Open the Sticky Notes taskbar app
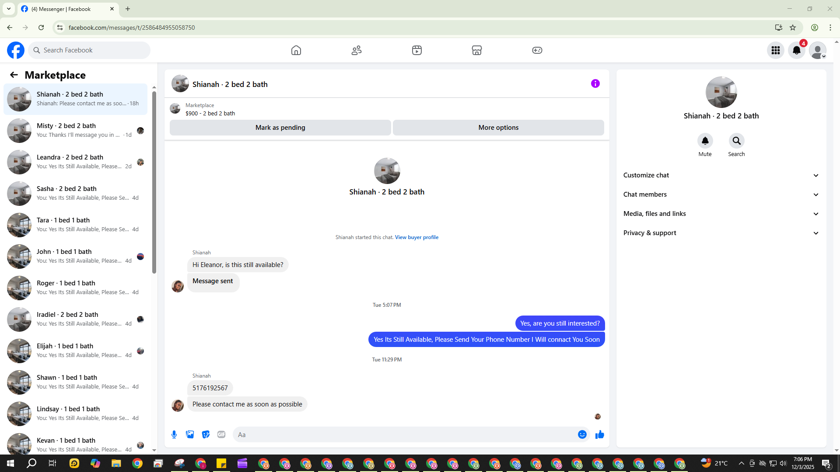The height and width of the screenshot is (472, 840). pos(221,463)
